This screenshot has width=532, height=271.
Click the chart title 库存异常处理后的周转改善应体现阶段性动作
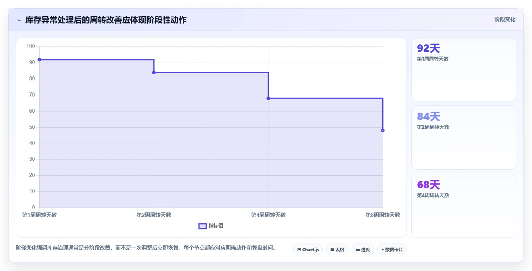(106, 20)
